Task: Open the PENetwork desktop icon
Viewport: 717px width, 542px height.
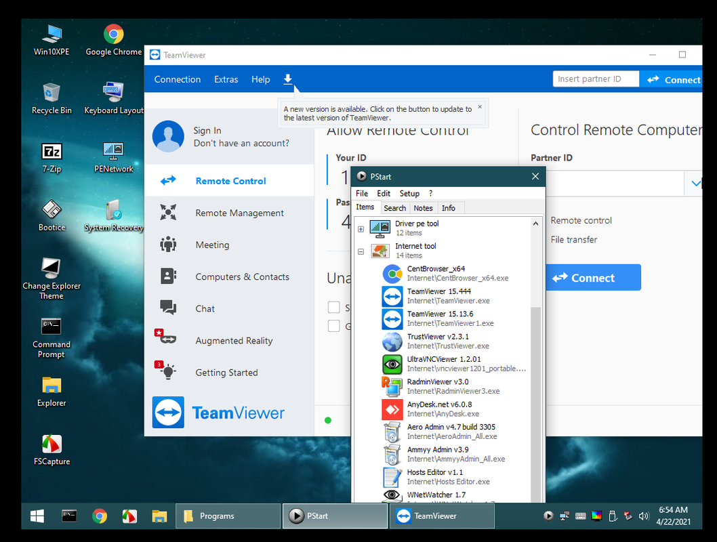Action: (x=113, y=157)
